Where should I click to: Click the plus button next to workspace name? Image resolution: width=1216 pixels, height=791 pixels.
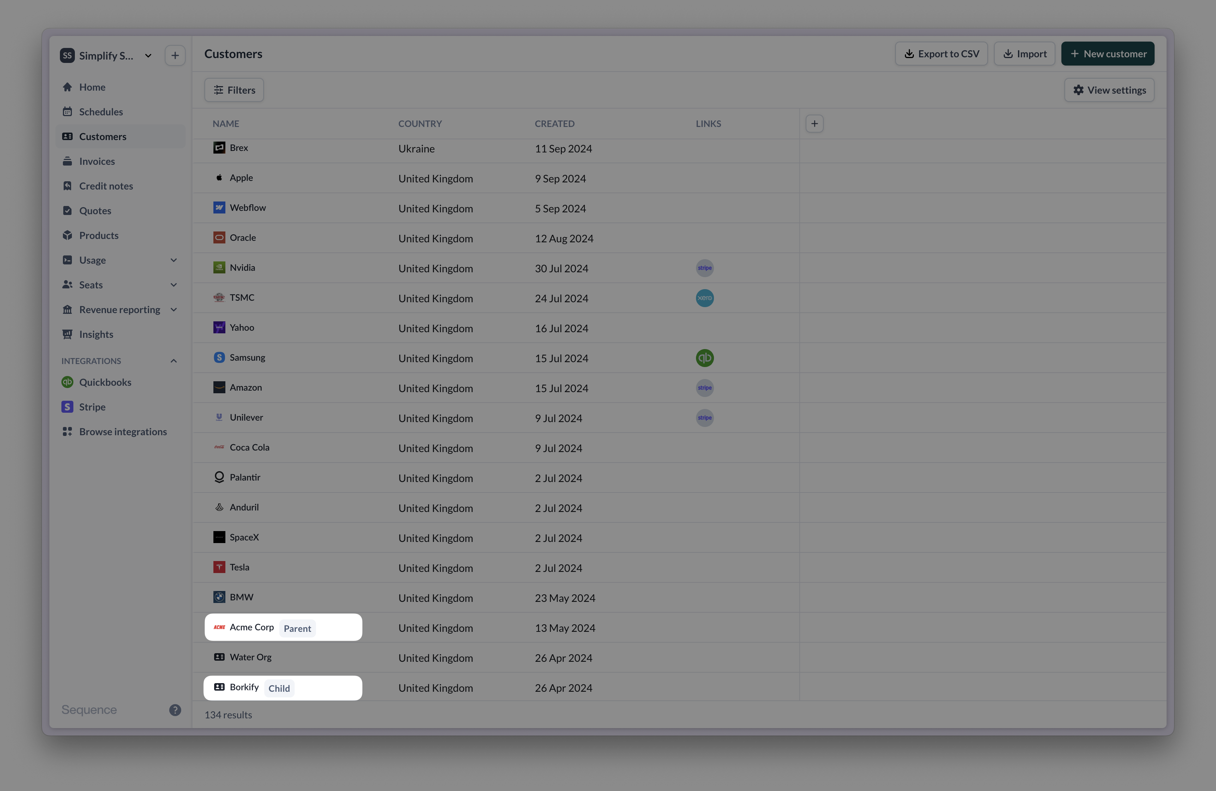pyautogui.click(x=175, y=56)
